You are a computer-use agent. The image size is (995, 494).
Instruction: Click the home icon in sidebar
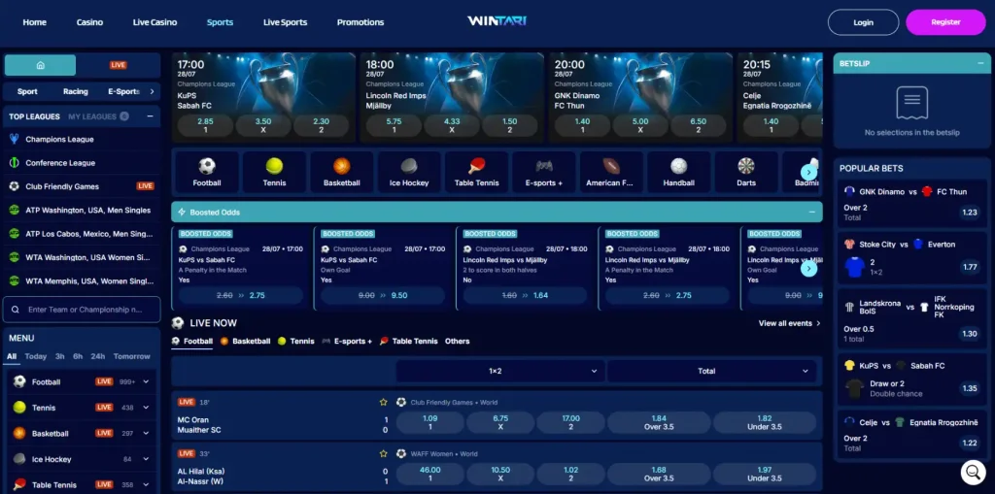point(40,65)
